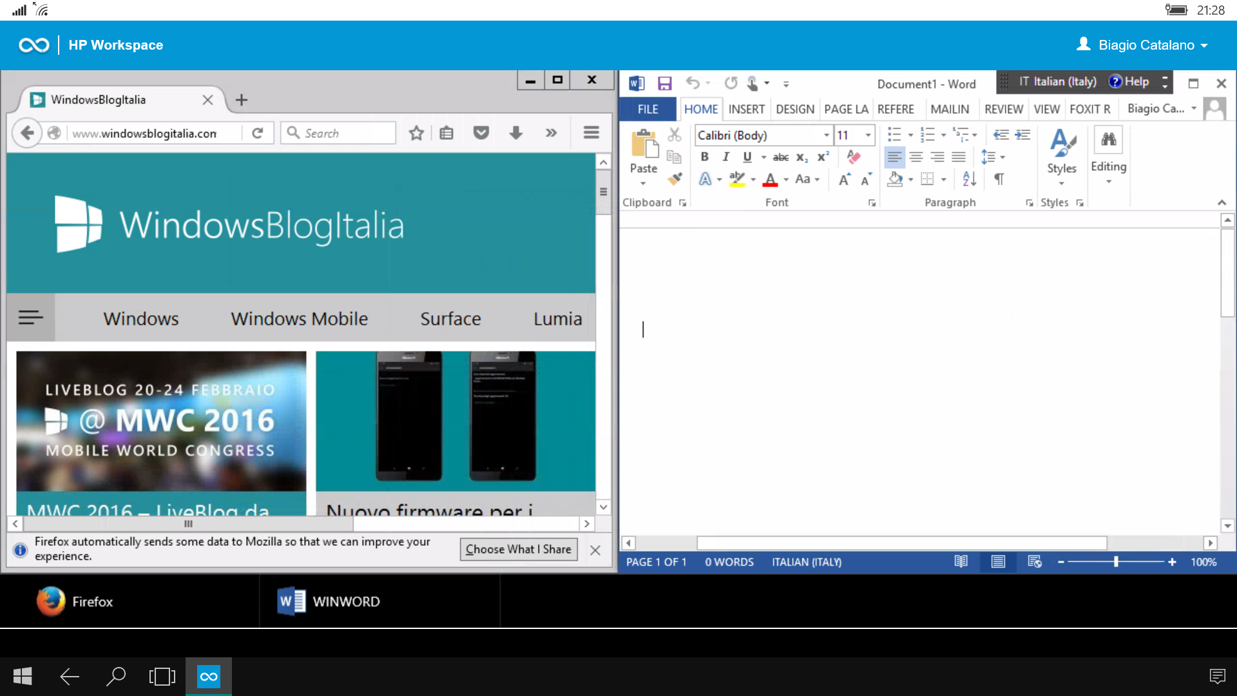Viewport: 1237px width, 696px height.
Task: Click the font color red swatch button
Action: (x=770, y=179)
